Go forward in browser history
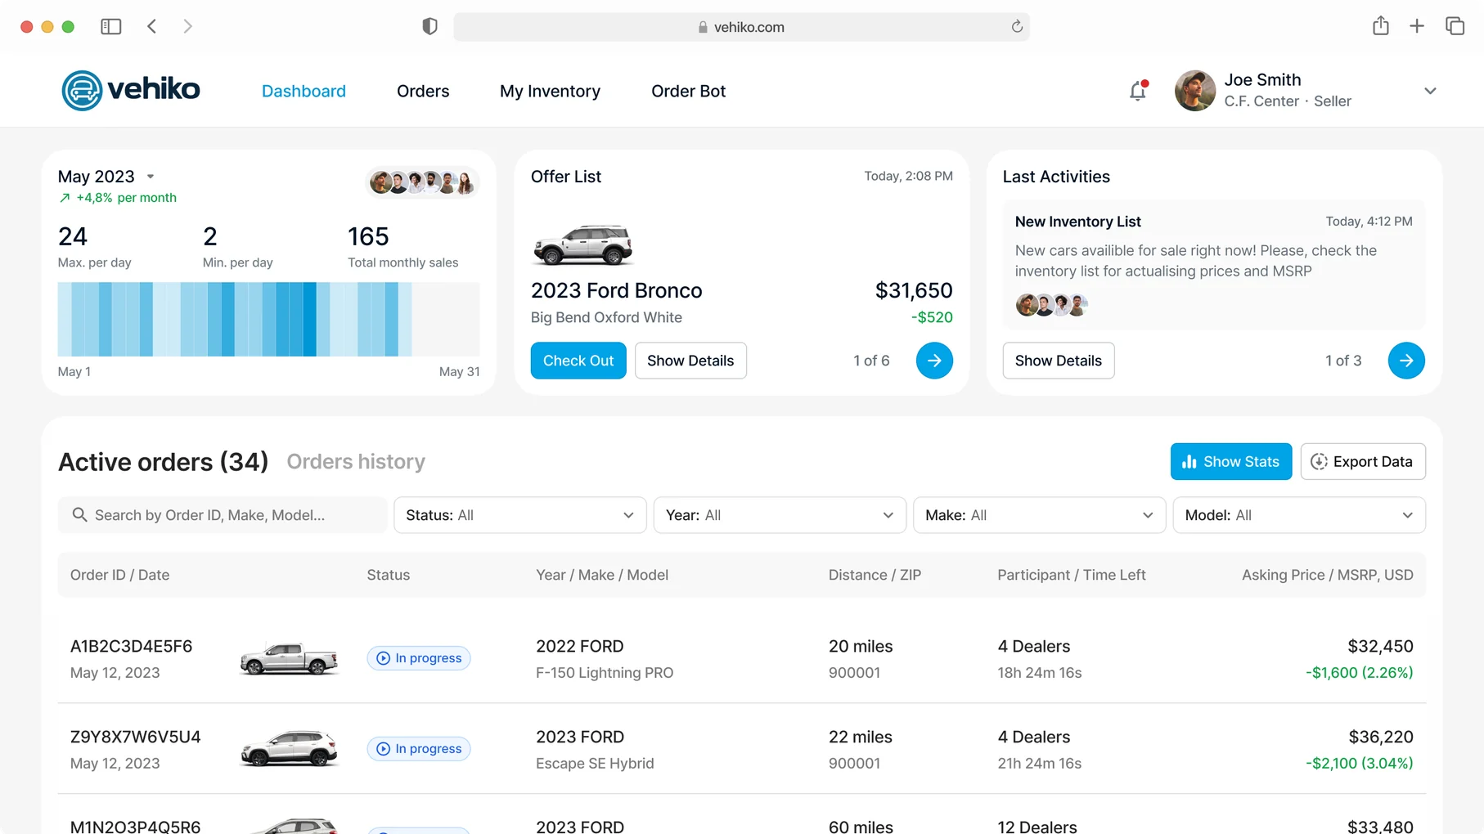The width and height of the screenshot is (1484, 834). [x=188, y=27]
